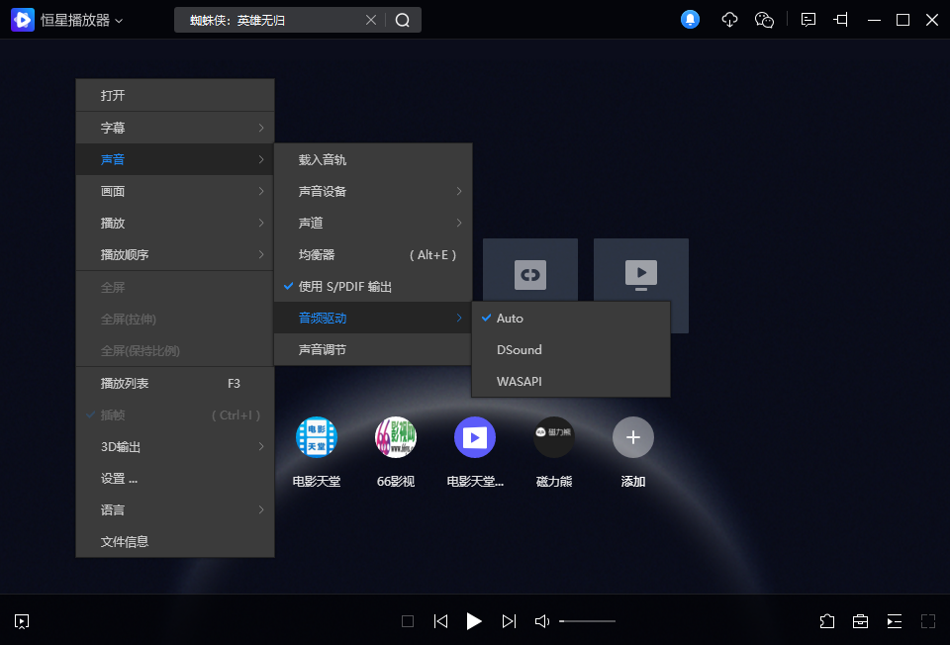Open the 66影视 site shortcut
The image size is (950, 645).
point(395,437)
